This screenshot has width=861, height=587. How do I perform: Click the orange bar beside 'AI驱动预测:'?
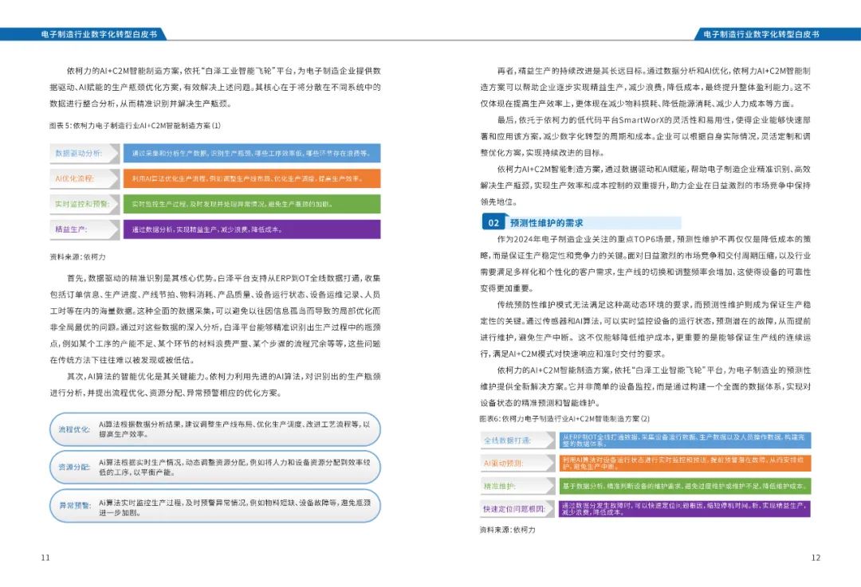685,463
